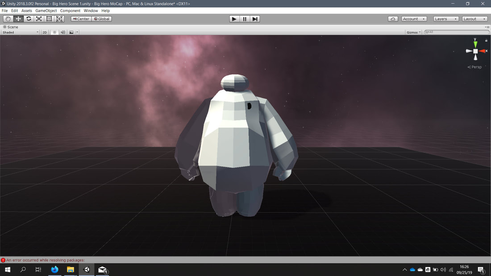This screenshot has width=491, height=276.
Task: Start Play mode
Action: (x=234, y=19)
